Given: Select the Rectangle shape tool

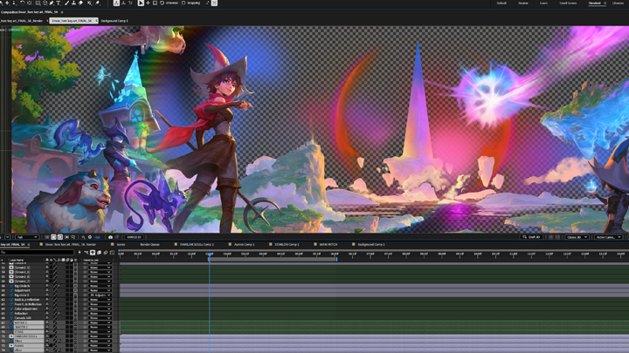Looking at the screenshot, I should click(x=38, y=3).
